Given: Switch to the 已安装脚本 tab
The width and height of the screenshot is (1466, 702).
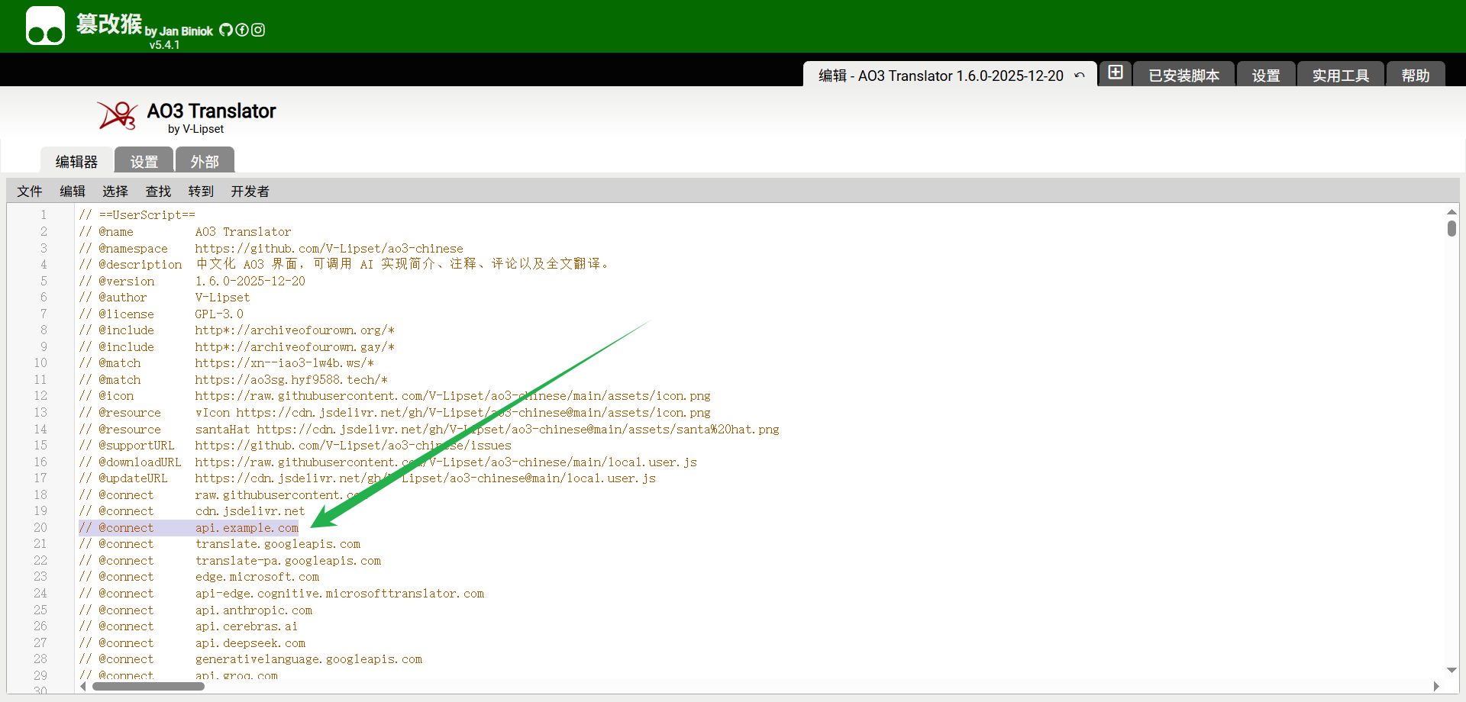Looking at the screenshot, I should coord(1183,76).
